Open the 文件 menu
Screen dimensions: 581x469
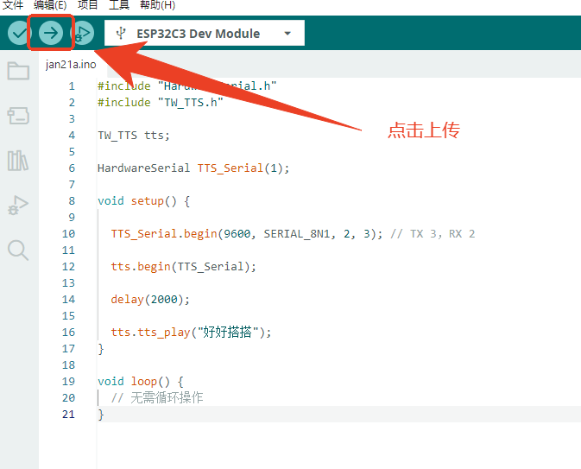[13, 5]
